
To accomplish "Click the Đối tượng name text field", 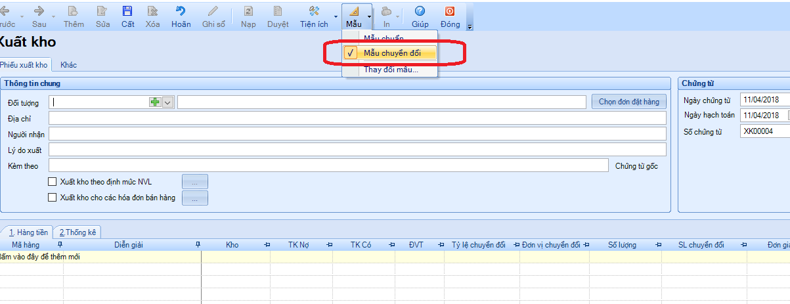I will pyautogui.click(x=382, y=102).
